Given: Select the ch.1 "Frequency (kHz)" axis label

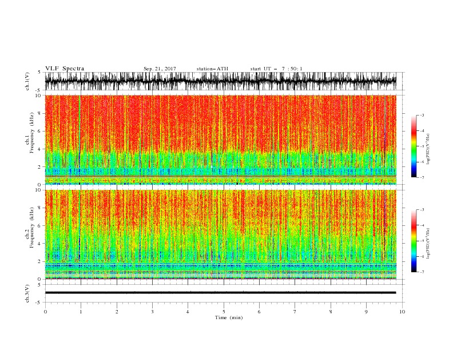Looking at the screenshot, I should (x=31, y=133).
